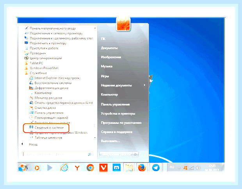Viewport: 242px width, 189px height.
Task: Click Выполнить... to open Run dialog
Action: click(x=110, y=141)
